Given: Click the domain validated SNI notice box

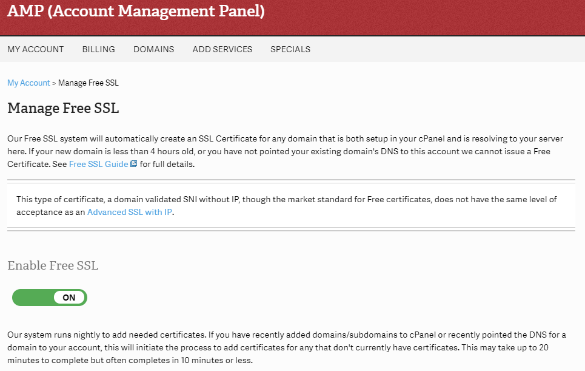Looking at the screenshot, I should [291, 206].
